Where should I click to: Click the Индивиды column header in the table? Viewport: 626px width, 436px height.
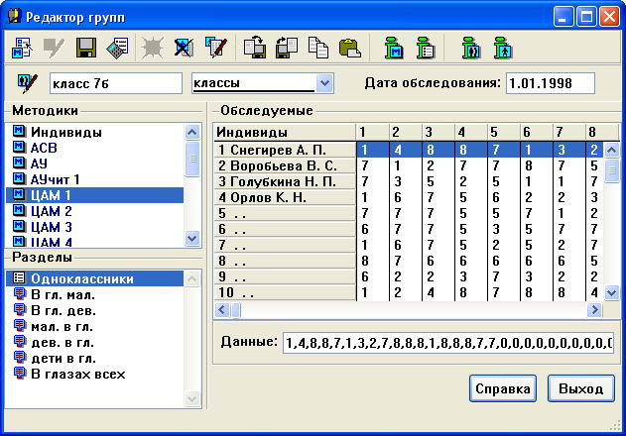pyautogui.click(x=285, y=132)
